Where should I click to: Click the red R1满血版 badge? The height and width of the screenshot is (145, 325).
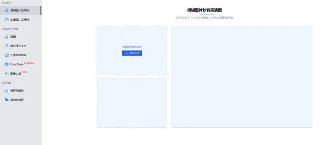[x=29, y=63]
